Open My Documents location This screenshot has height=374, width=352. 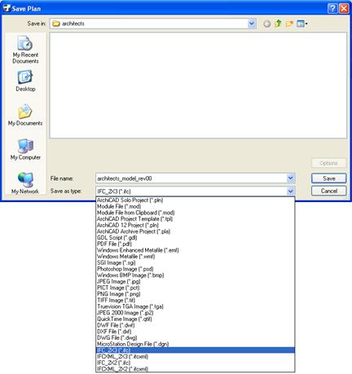tap(25, 115)
